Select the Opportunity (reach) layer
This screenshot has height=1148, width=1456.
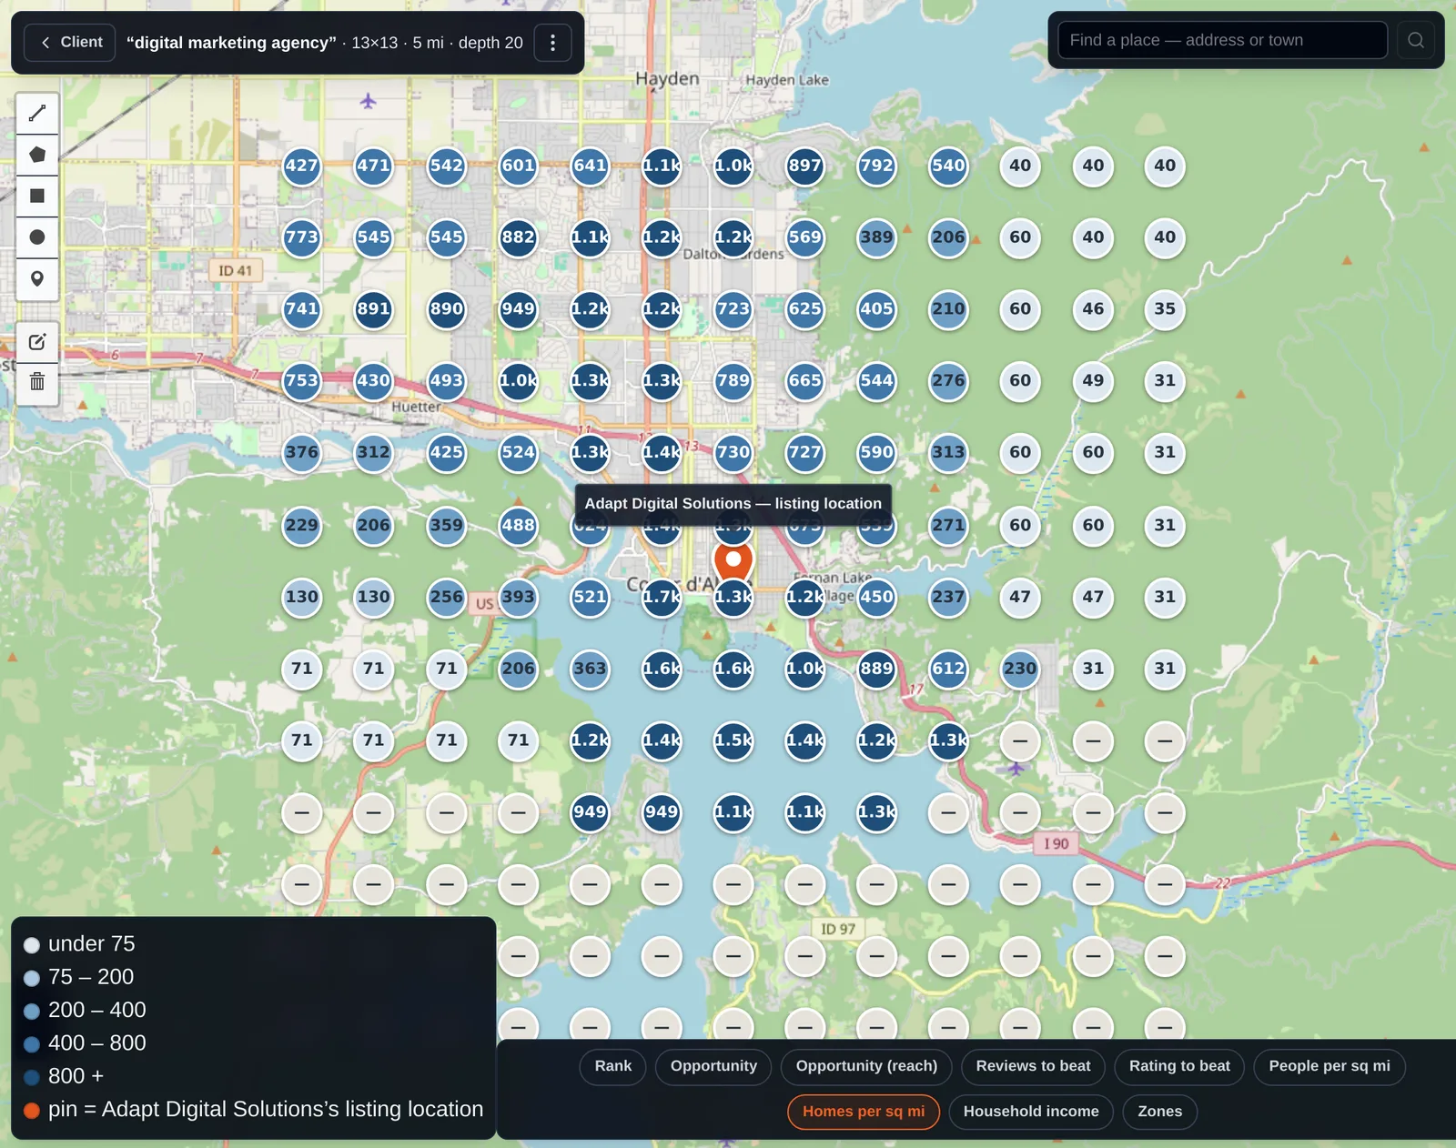[x=866, y=1066]
